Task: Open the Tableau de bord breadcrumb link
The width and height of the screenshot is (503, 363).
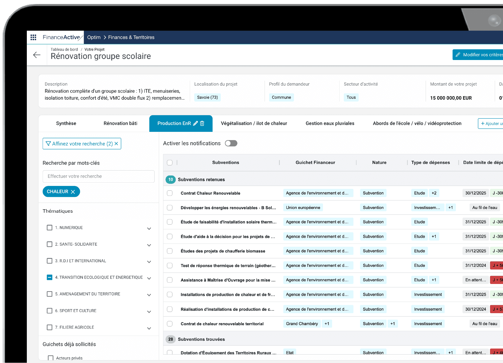Action: click(x=64, y=49)
